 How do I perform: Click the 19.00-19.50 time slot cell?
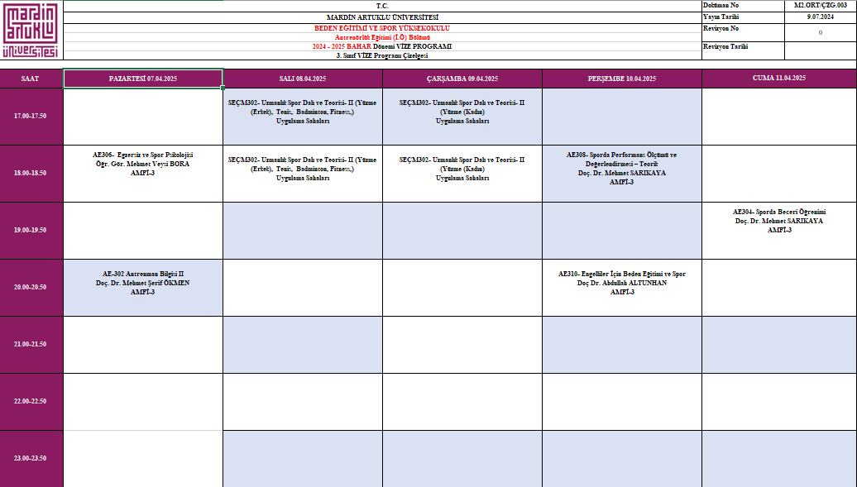click(31, 231)
